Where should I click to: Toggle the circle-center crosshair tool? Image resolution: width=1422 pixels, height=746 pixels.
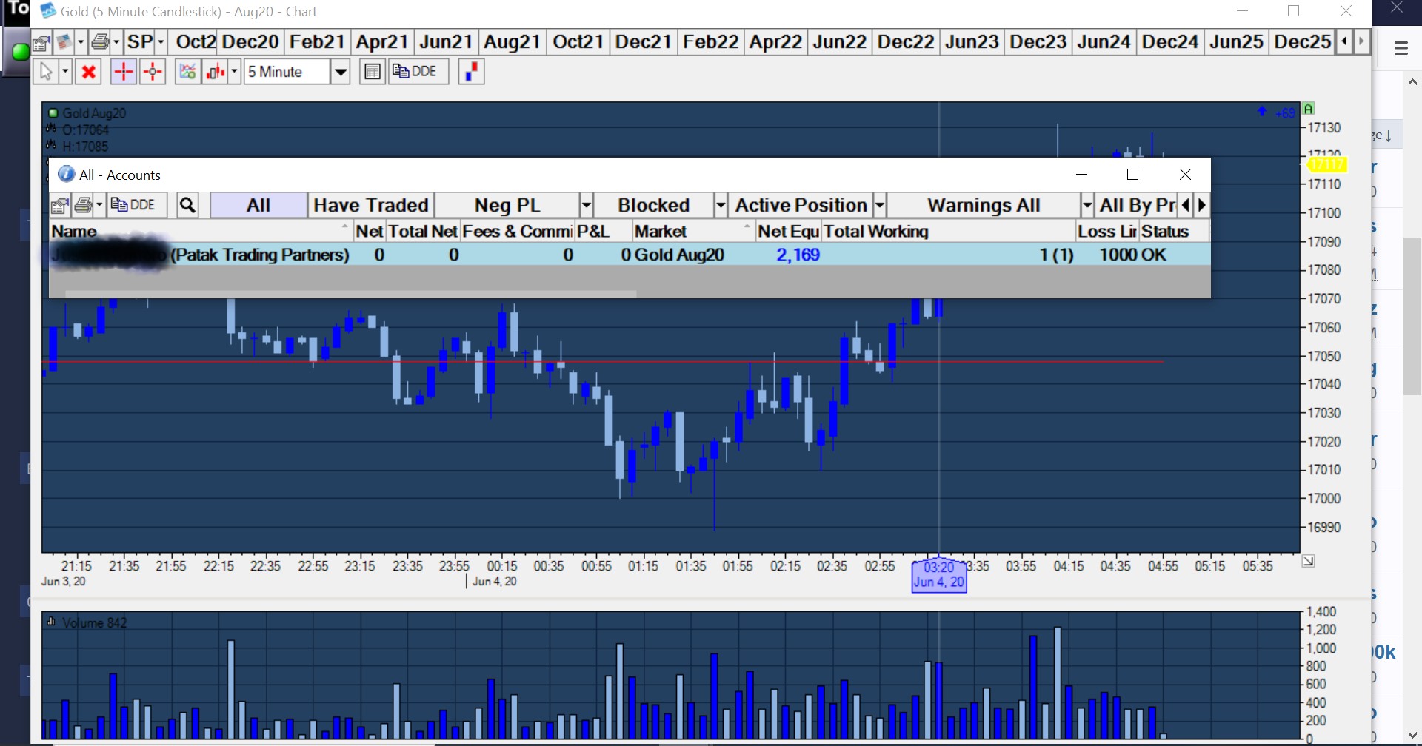(x=153, y=72)
